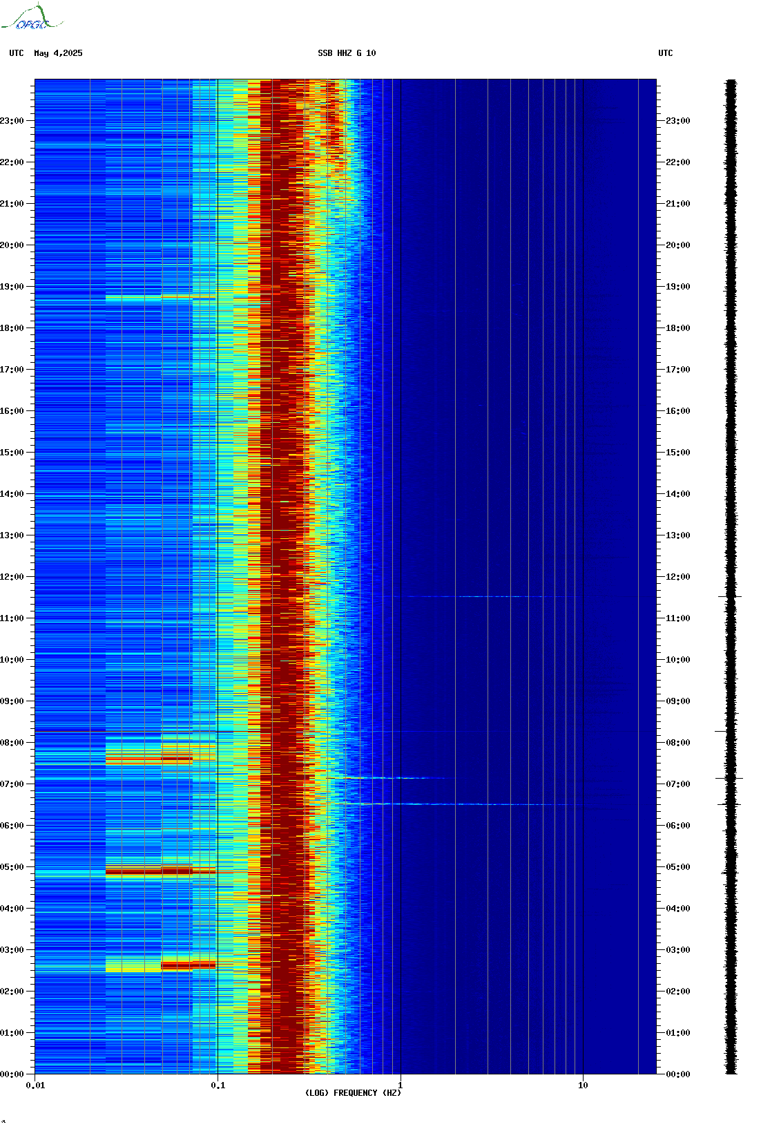Screen dimensions: 761x1129
Task: Click '03:00' on the left time axis
Action: 12,950
